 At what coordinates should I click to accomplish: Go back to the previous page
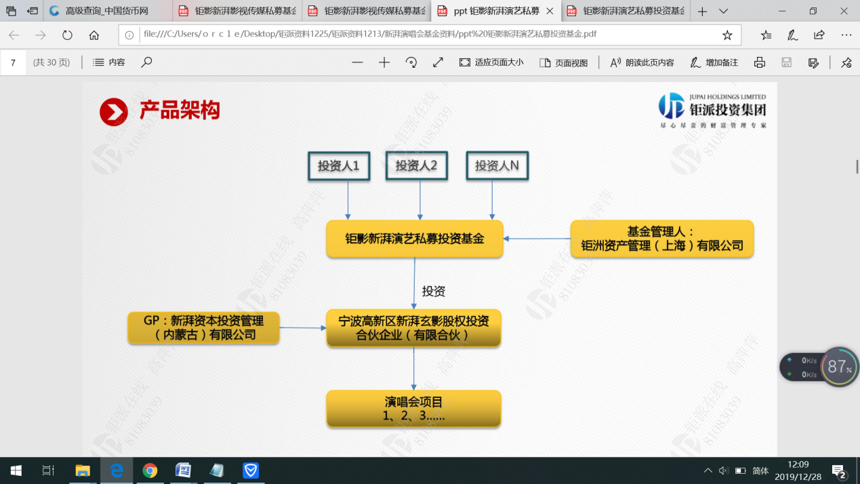pos(14,35)
